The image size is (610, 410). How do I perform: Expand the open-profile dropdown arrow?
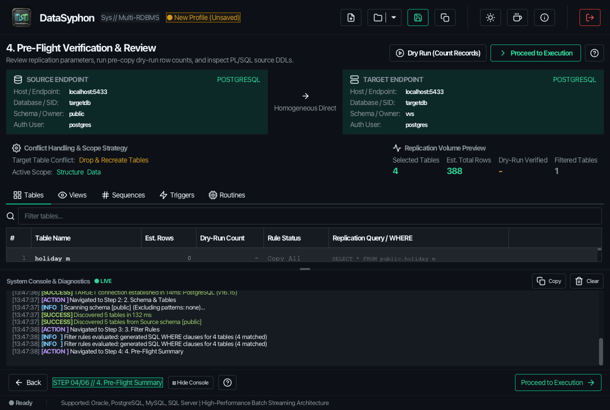tap(393, 17)
